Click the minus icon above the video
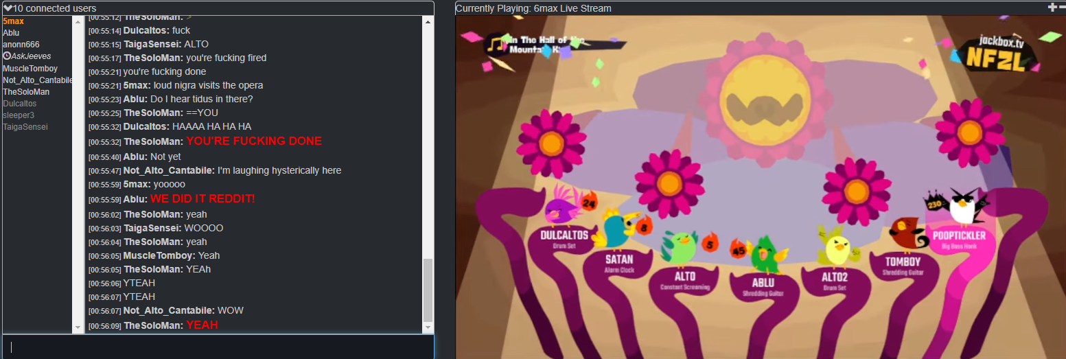This screenshot has width=1066, height=359. [1061, 8]
